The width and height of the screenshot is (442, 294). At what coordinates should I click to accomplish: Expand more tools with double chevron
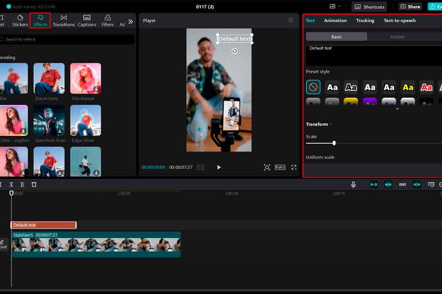[x=130, y=22]
